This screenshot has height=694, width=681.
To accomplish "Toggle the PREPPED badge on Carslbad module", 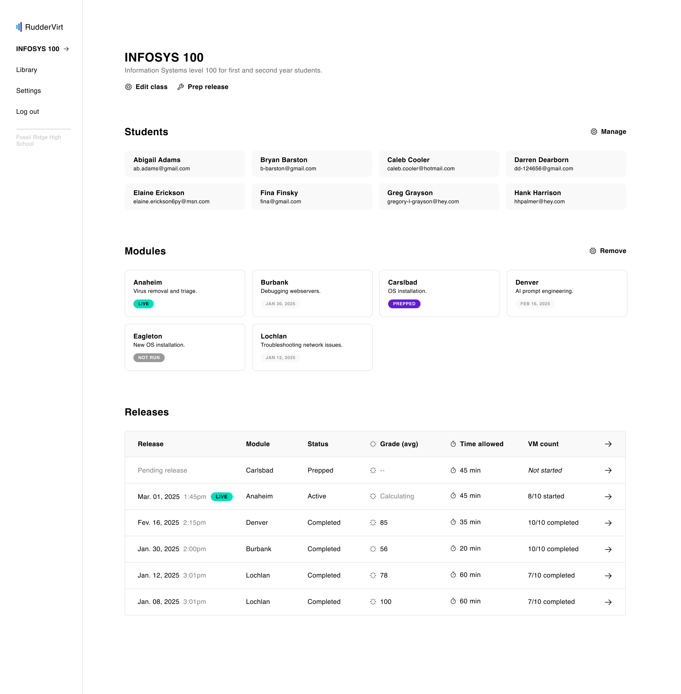I will tap(404, 304).
